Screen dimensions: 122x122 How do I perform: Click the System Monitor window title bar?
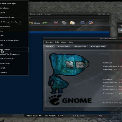[x=82, y=38]
